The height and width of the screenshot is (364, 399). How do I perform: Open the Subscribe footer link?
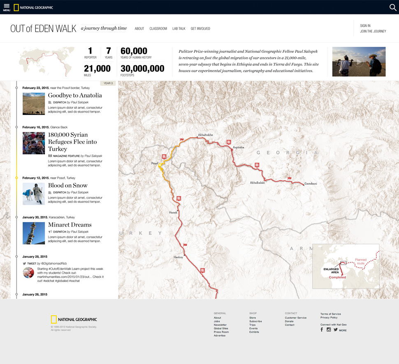pos(255,322)
